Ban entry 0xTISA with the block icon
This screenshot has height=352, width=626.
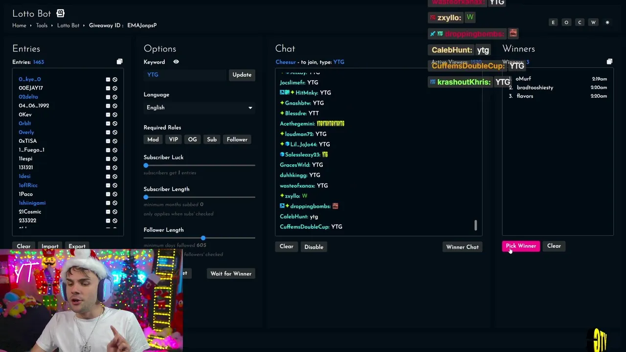pos(115,141)
